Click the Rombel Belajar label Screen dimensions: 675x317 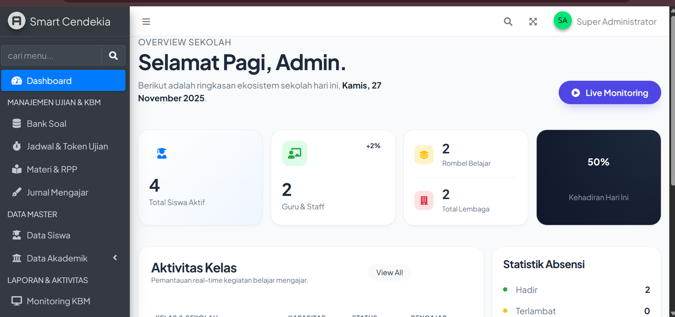pyautogui.click(x=466, y=163)
